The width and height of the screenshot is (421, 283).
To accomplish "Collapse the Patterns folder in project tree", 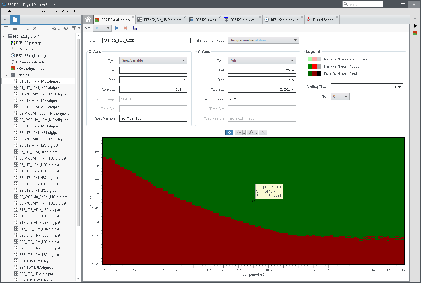I will coord(7,75).
